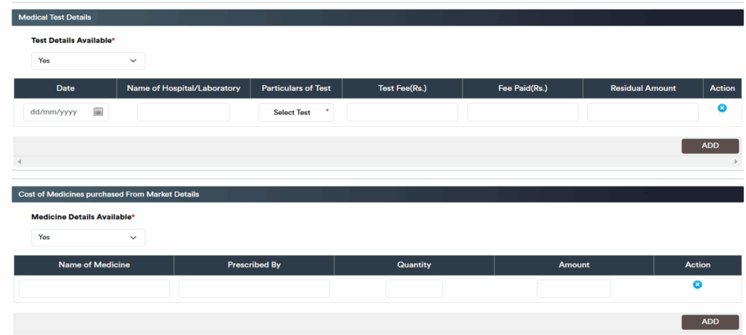Click the calendar icon in Date field
Image resolution: width=746 pixels, height=335 pixels.
point(98,112)
